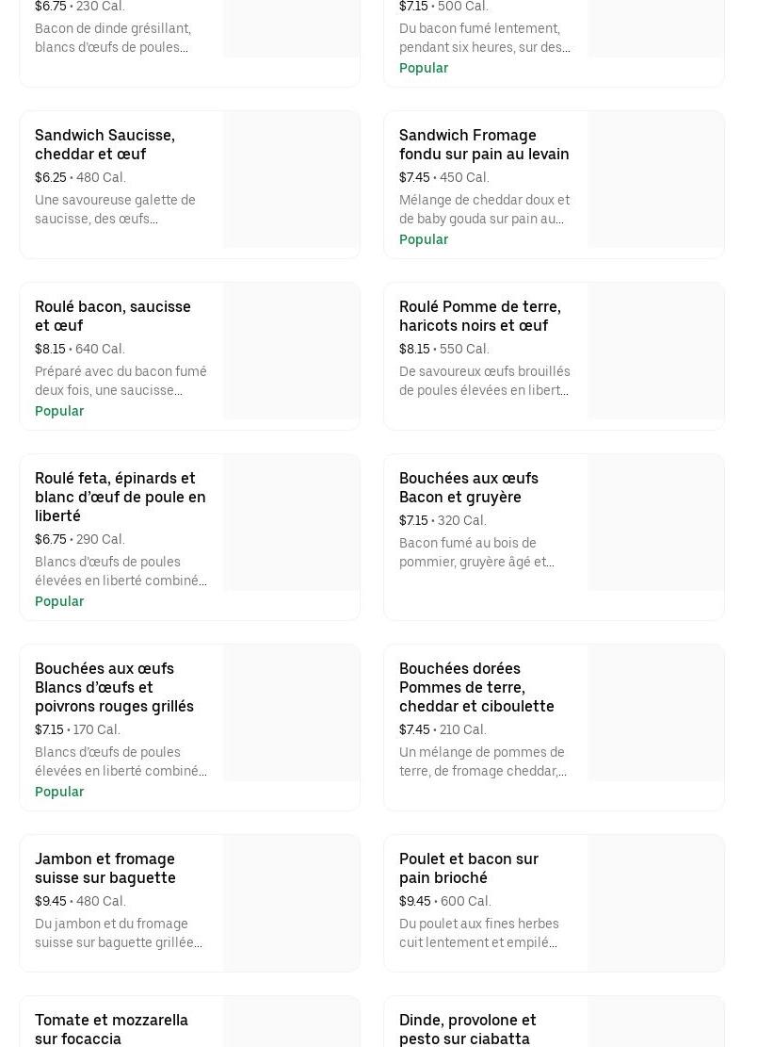757x1047 pixels.
Task: Click image thumbnail of Jambon et fromage card
Action: [291, 904]
